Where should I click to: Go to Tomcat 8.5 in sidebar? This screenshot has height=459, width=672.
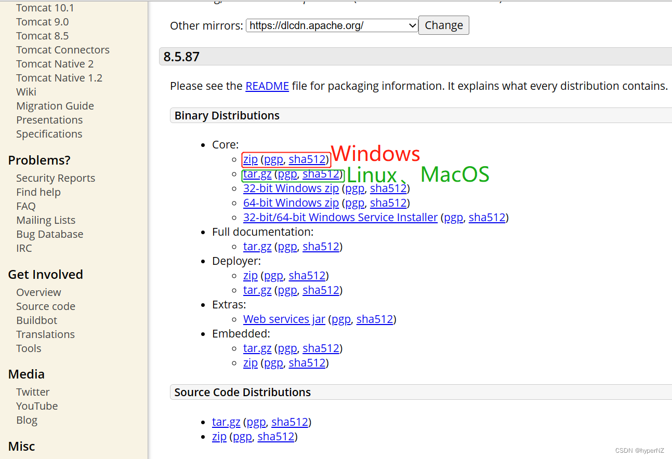(x=43, y=36)
